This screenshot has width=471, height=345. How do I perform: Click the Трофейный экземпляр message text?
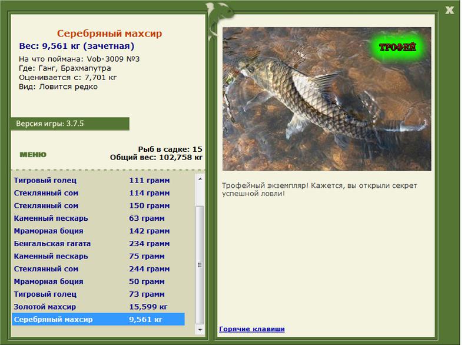click(319, 190)
